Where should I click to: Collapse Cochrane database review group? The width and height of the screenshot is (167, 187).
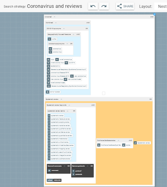pyautogui.click(x=118, y=141)
